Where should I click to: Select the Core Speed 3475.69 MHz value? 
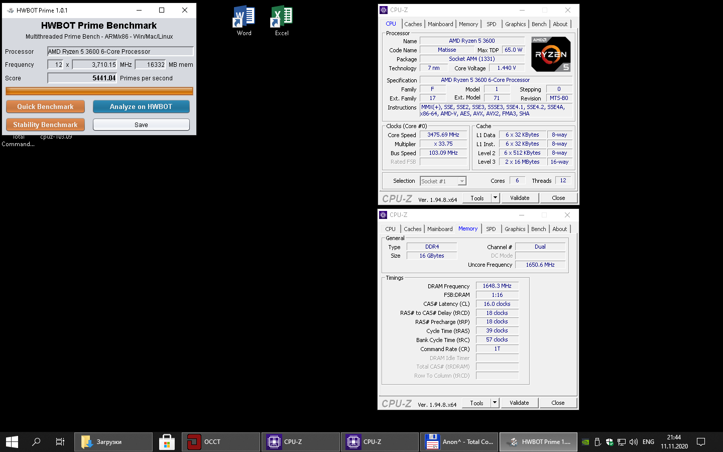[443, 135]
